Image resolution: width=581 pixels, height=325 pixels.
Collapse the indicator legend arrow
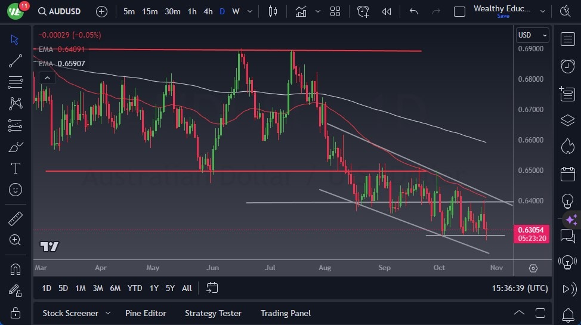46,78
